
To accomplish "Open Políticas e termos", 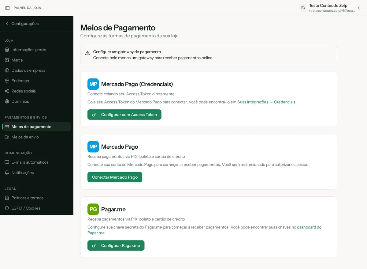I will coord(37,198).
